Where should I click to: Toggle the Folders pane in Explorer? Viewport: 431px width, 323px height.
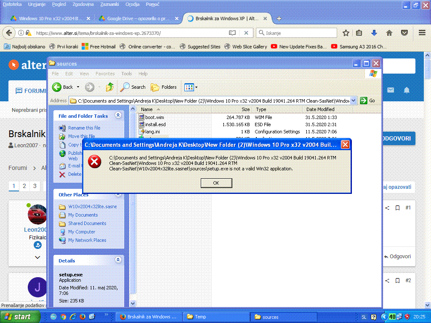point(164,87)
